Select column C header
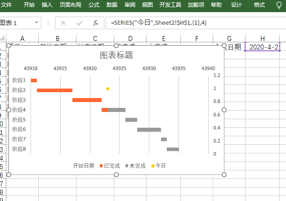Image resolution: width=286 pixels, height=201 pixels. pyautogui.click(x=95, y=39)
